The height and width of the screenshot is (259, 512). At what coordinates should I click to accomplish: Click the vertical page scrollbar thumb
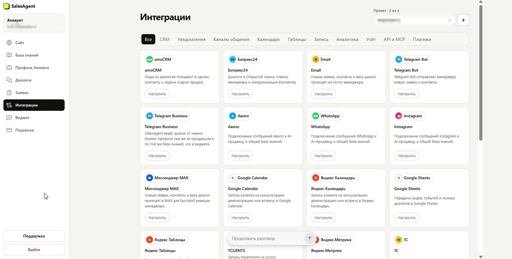(481, 72)
